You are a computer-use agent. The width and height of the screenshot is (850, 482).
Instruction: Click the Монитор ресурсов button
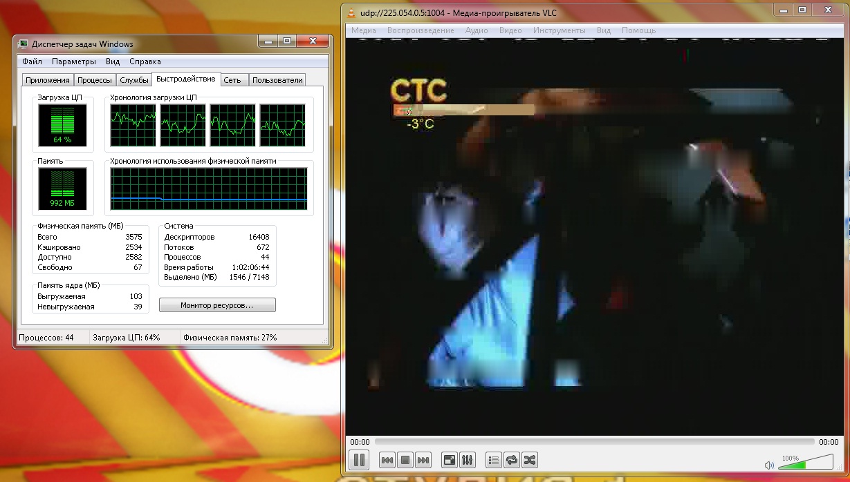[217, 305]
